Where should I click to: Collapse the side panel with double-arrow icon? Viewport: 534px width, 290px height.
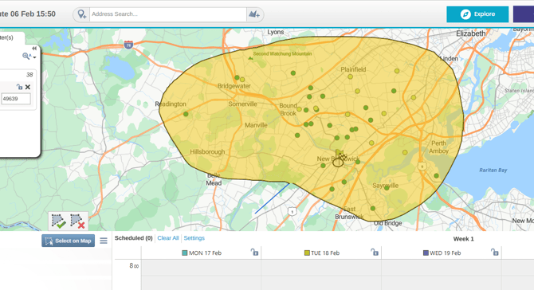[x=34, y=49]
